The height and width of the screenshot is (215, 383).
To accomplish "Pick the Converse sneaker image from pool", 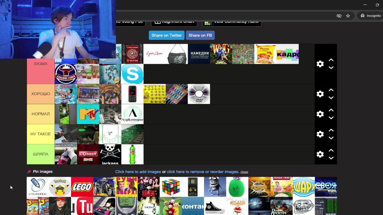I will tap(215, 206).
